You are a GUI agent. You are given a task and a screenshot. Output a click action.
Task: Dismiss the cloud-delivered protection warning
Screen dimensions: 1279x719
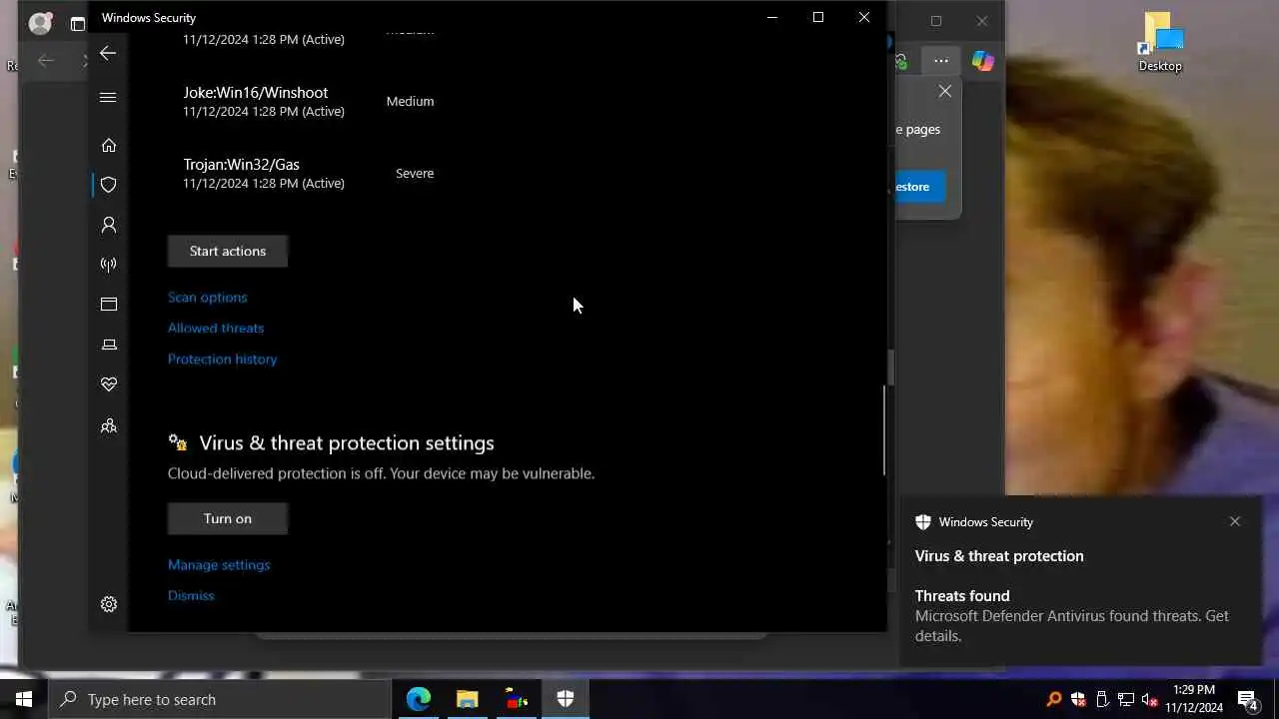click(191, 596)
